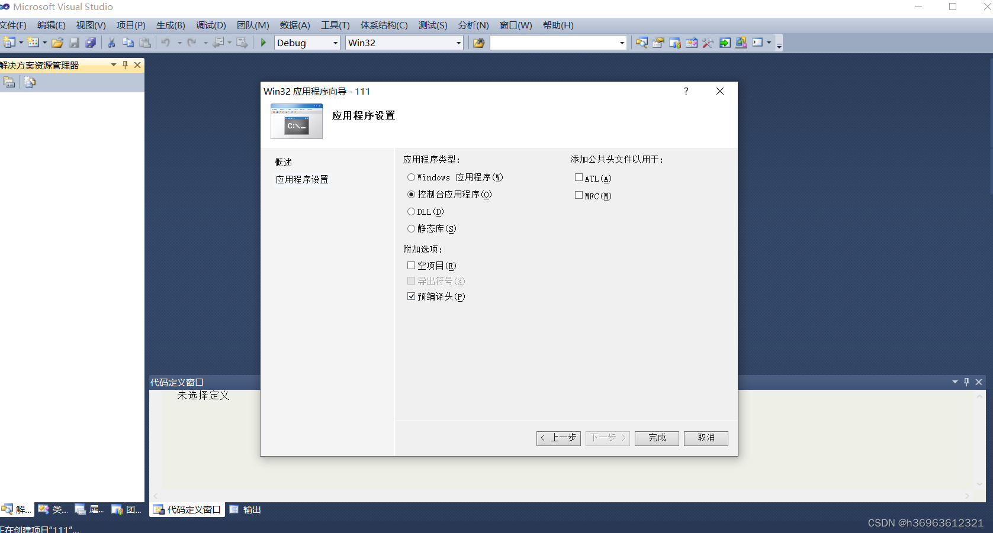Select the DLL radio button
The image size is (993, 533).
tap(411, 212)
